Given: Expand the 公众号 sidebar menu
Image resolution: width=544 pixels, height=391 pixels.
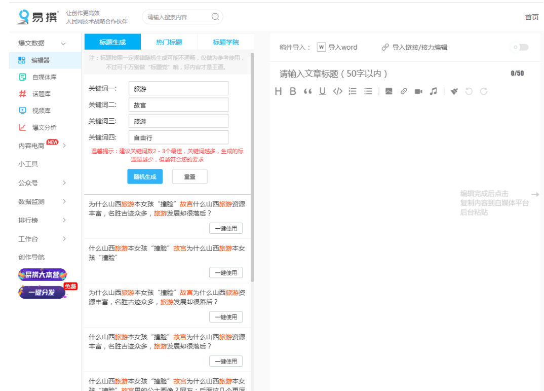Looking at the screenshot, I should 64,183.
